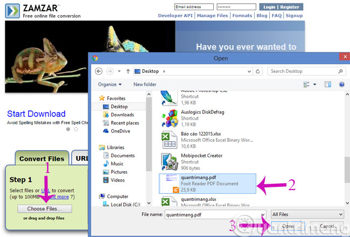The height and width of the screenshot is (237, 350).
Task: Click the search magnifier in Search Desktop
Action: point(340,71)
